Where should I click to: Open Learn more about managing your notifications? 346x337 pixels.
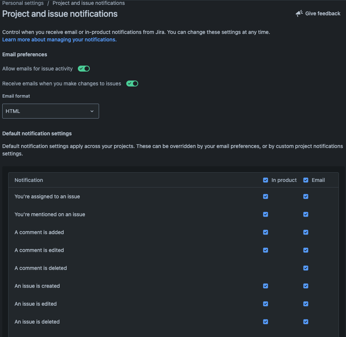pos(59,40)
